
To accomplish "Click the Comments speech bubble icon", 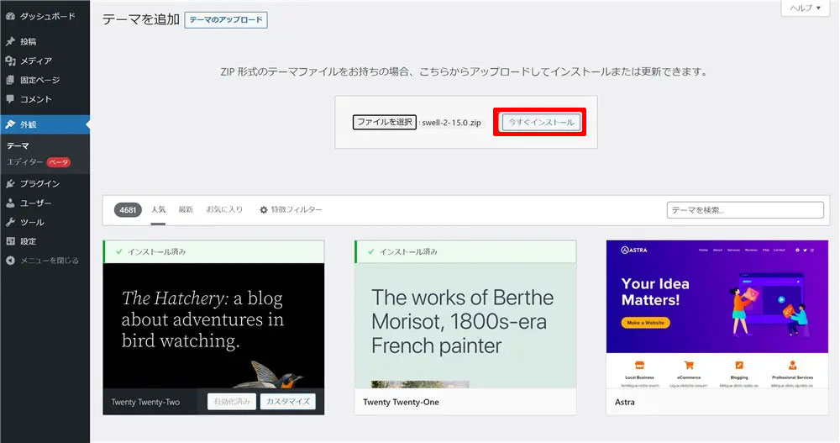I will [10, 99].
